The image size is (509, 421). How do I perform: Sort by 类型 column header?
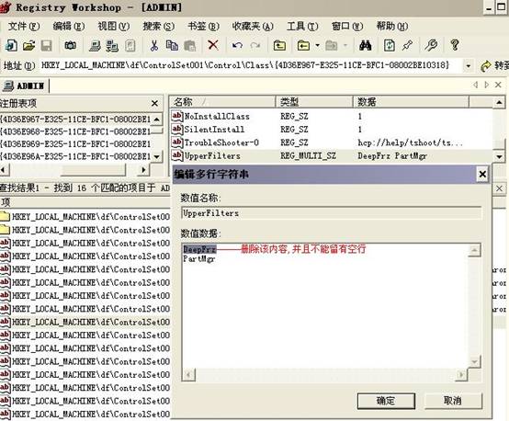pyautogui.click(x=314, y=102)
